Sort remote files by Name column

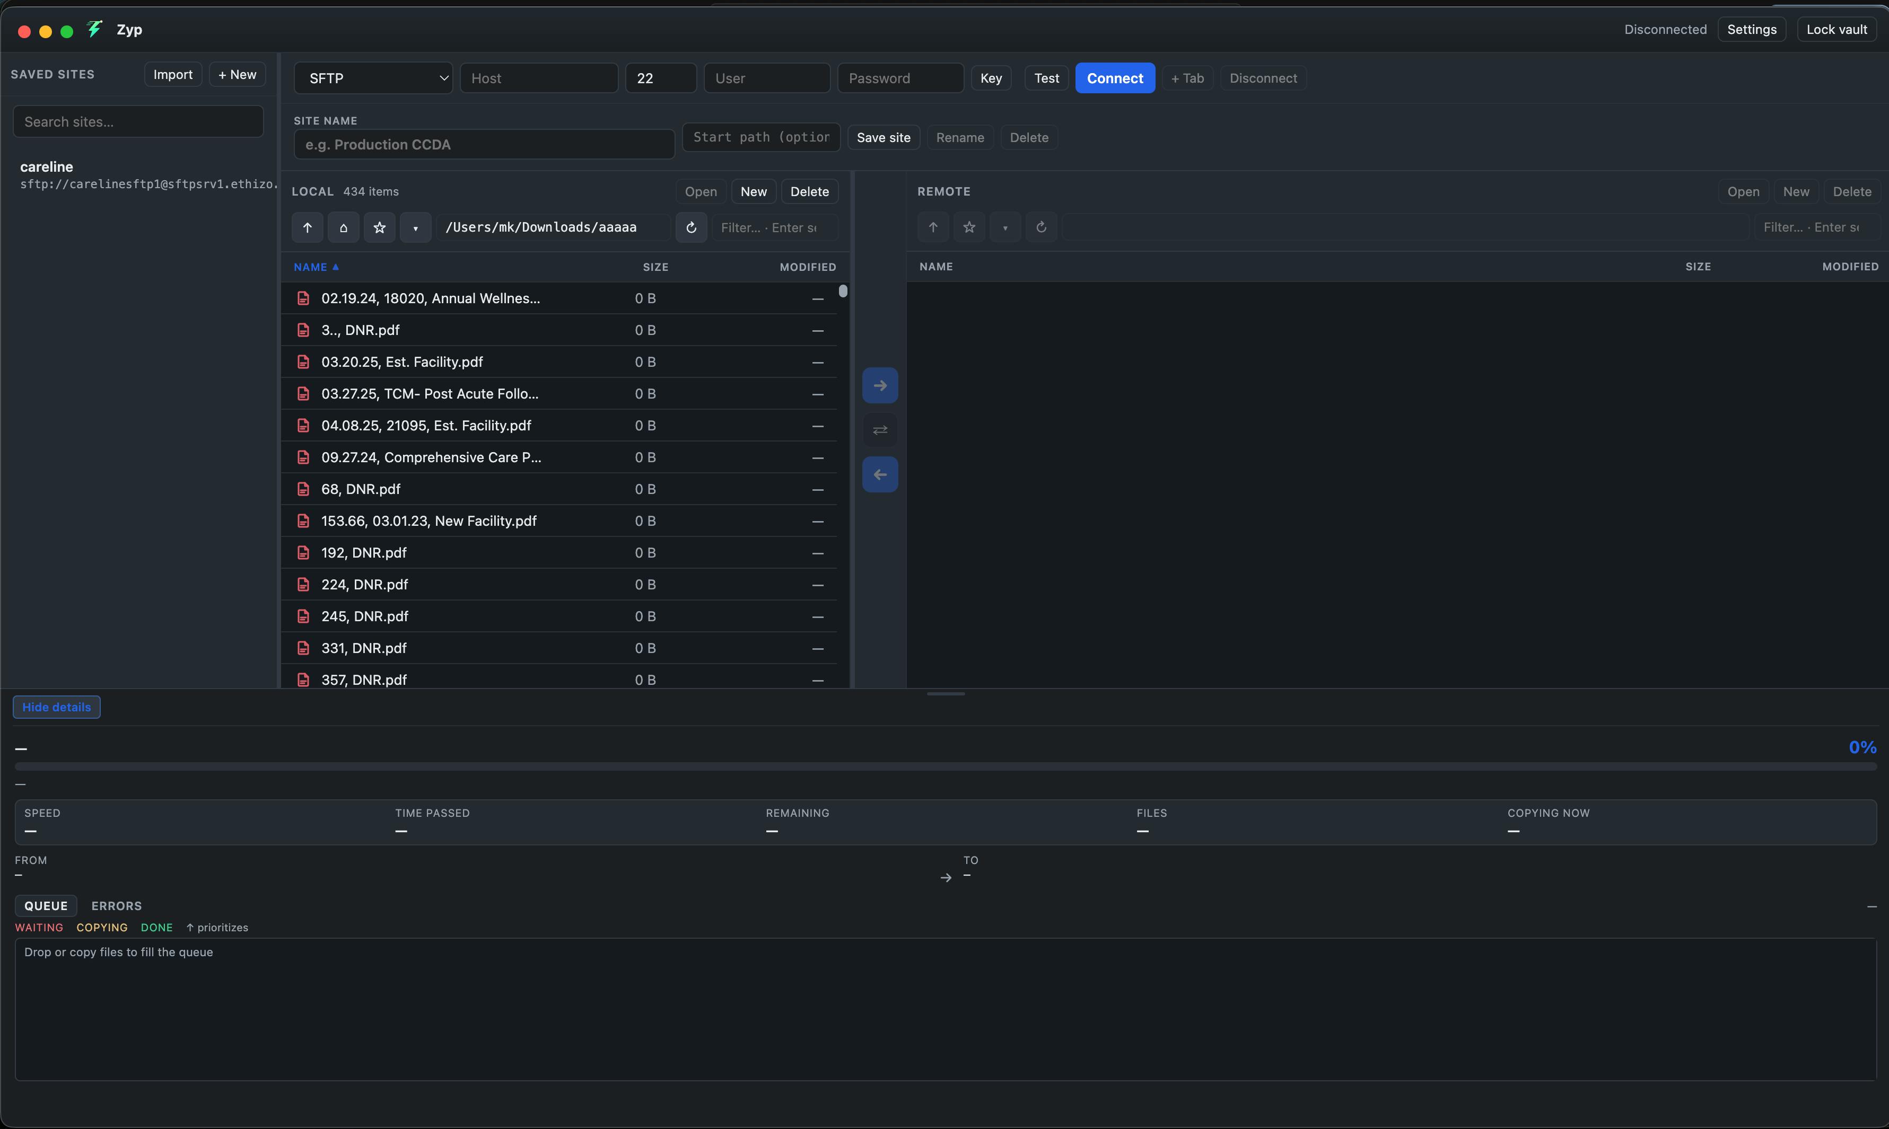coord(936,266)
